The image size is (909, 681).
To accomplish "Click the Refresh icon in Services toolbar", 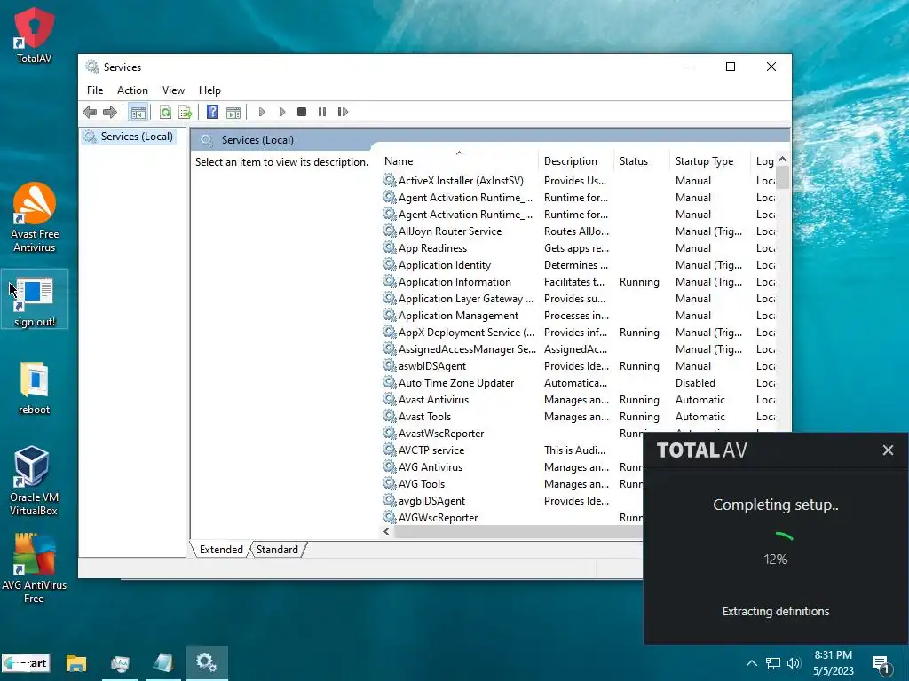I will click(165, 112).
